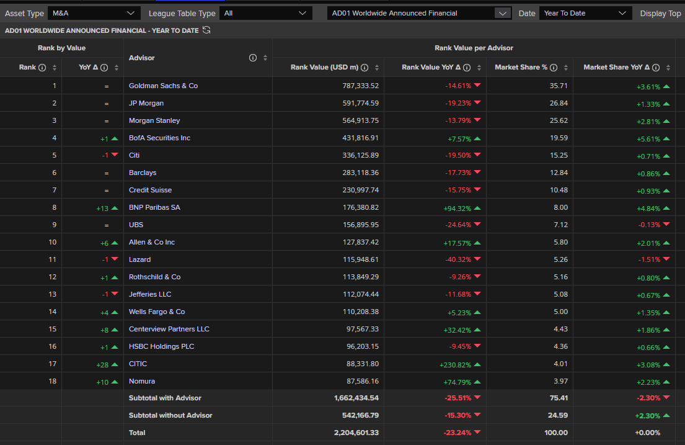This screenshot has width=685, height=445.
Task: Open Wells Fargo & Co advisor link
Action: (x=157, y=312)
